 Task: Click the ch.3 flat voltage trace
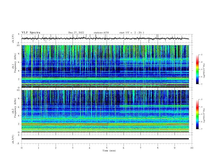[x=105, y=139]
